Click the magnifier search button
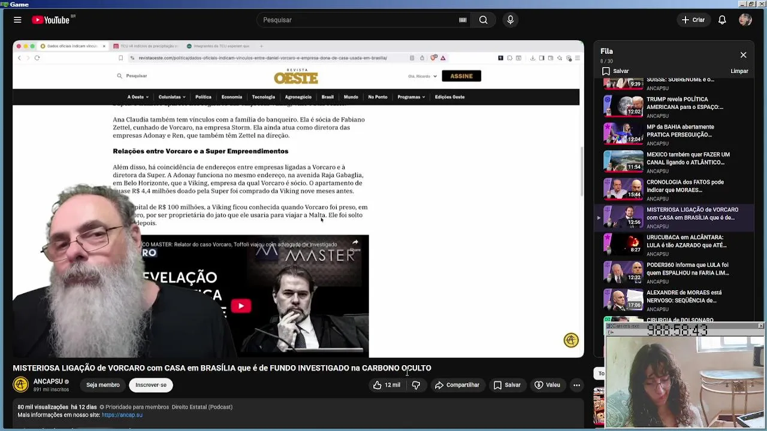 [483, 20]
